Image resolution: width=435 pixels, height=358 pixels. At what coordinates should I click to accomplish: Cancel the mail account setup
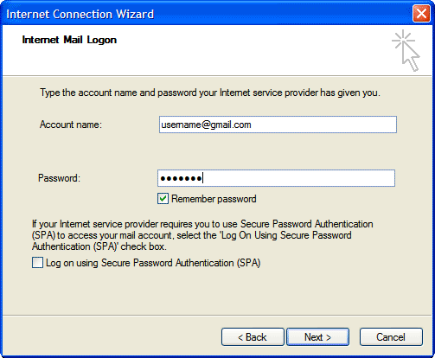coord(391,336)
